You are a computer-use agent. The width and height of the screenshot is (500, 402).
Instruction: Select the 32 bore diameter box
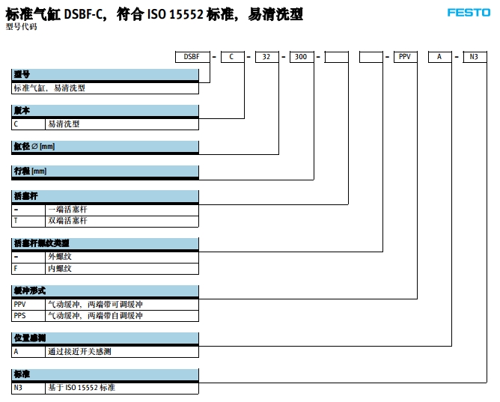(x=266, y=57)
